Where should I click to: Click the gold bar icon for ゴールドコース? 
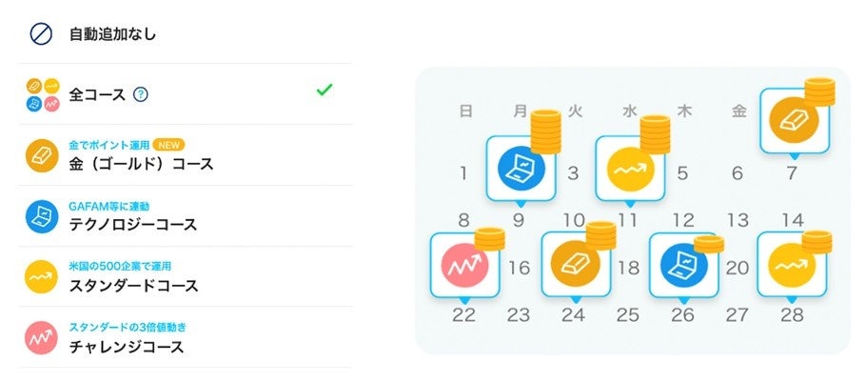[x=42, y=154]
